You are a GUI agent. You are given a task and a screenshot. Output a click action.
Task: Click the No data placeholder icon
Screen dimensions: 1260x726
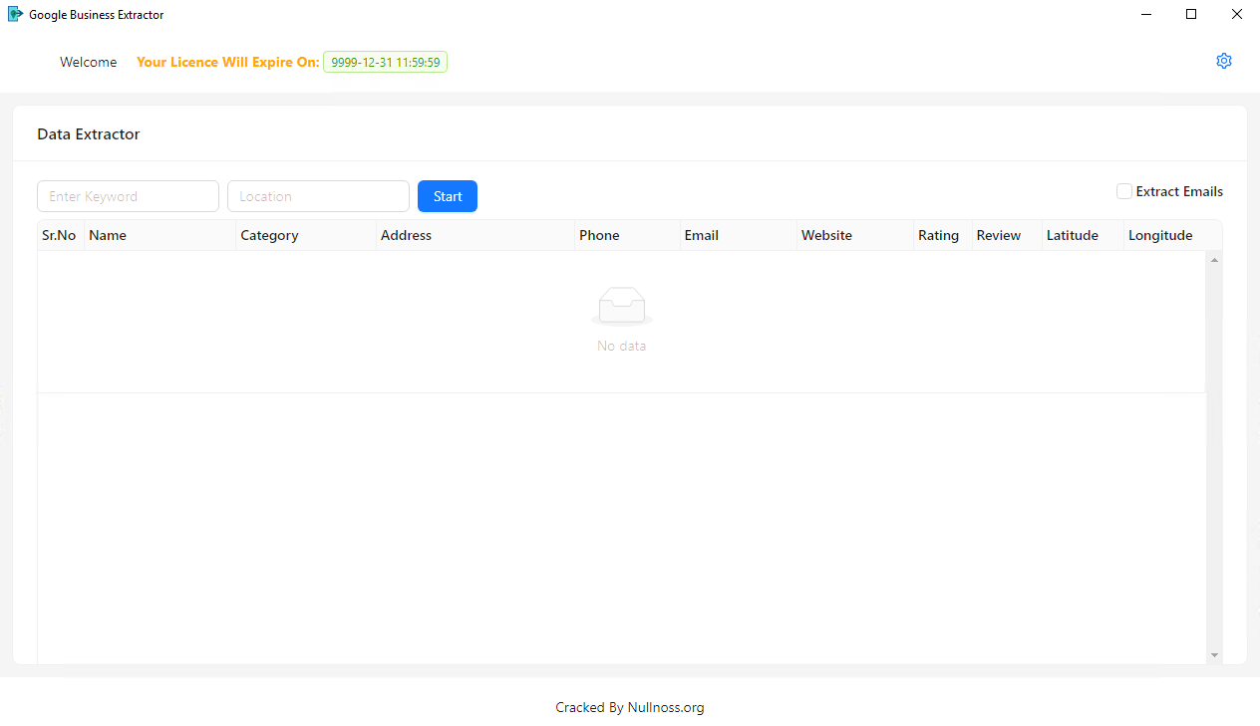point(622,307)
